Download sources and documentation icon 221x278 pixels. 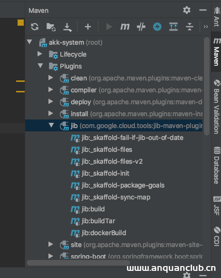[x=67, y=27]
